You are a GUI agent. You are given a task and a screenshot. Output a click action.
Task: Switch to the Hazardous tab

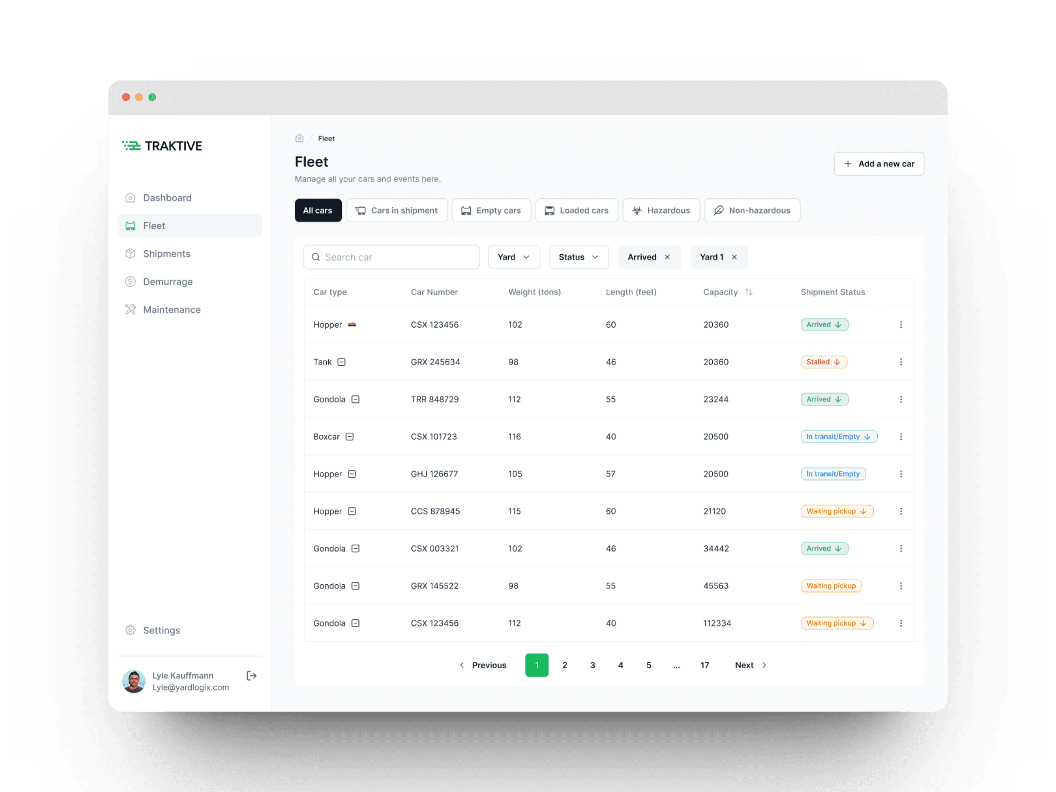[661, 210]
